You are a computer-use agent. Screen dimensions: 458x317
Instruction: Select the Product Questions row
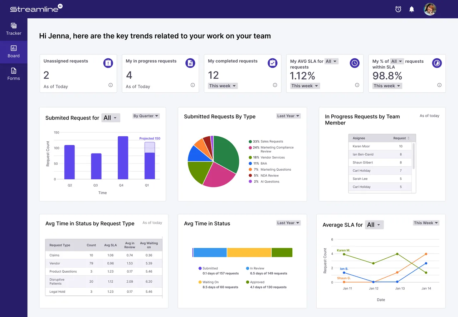pyautogui.click(x=104, y=272)
